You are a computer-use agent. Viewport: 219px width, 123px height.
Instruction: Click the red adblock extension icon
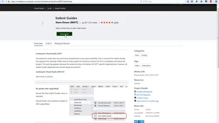[211, 1]
